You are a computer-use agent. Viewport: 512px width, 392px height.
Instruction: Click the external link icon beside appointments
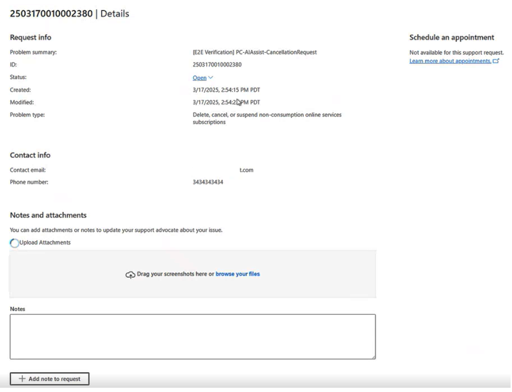tap(496, 61)
